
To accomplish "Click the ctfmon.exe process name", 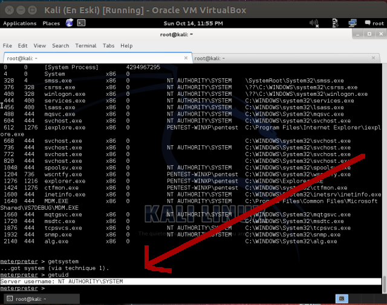I will (62, 188).
